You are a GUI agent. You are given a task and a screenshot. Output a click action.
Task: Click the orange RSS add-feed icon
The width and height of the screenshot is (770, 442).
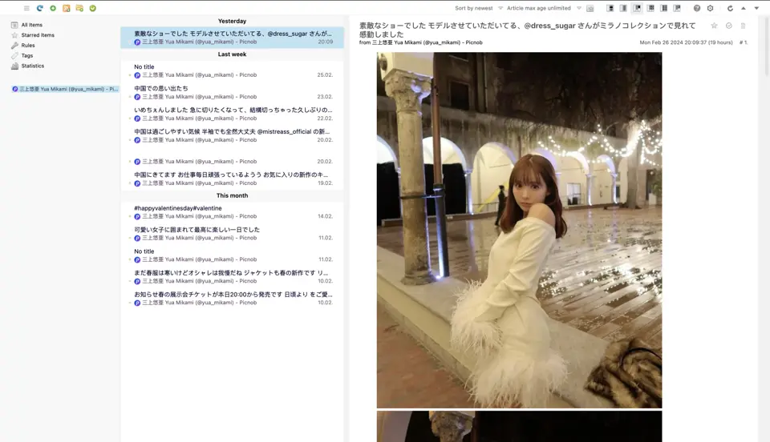[67, 8]
